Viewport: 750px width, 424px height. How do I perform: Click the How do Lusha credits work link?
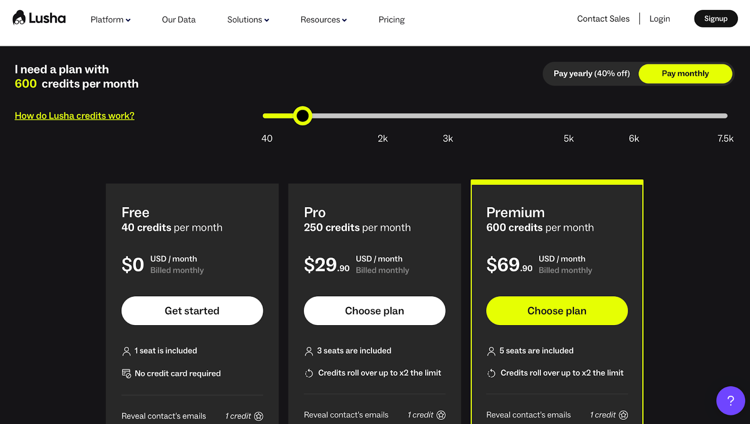coord(74,115)
